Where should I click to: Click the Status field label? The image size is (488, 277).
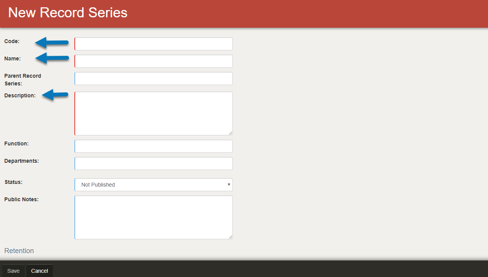tap(13, 182)
